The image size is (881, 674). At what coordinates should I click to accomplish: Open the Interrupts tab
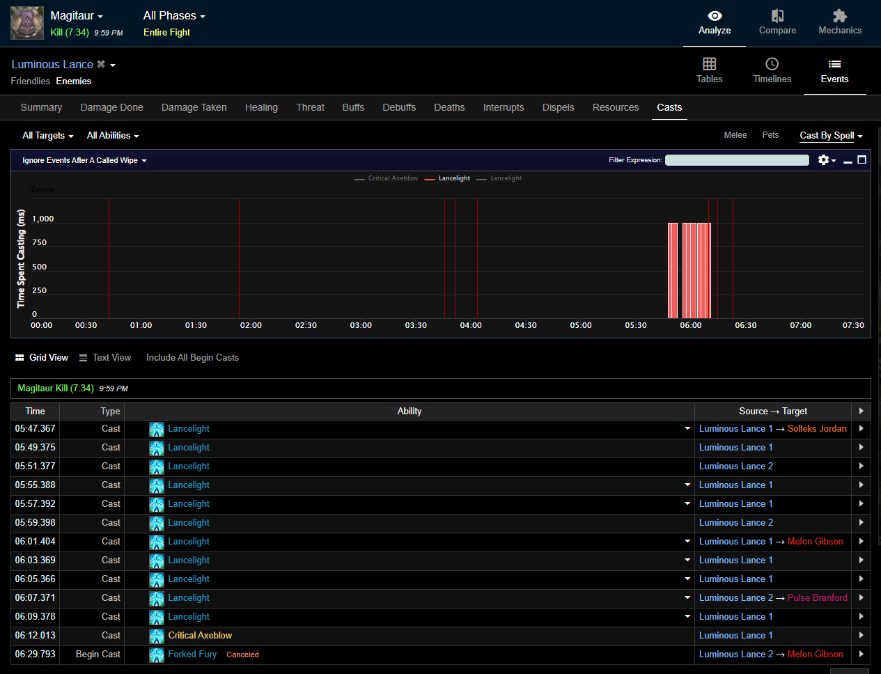tap(504, 107)
